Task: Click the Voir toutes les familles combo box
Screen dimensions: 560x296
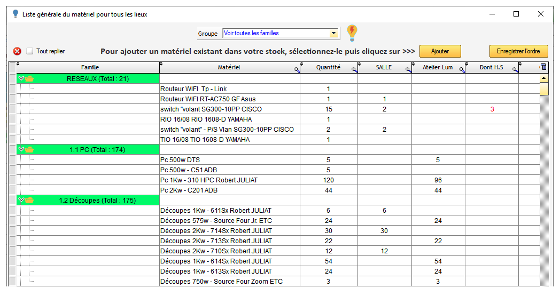Action: point(281,33)
